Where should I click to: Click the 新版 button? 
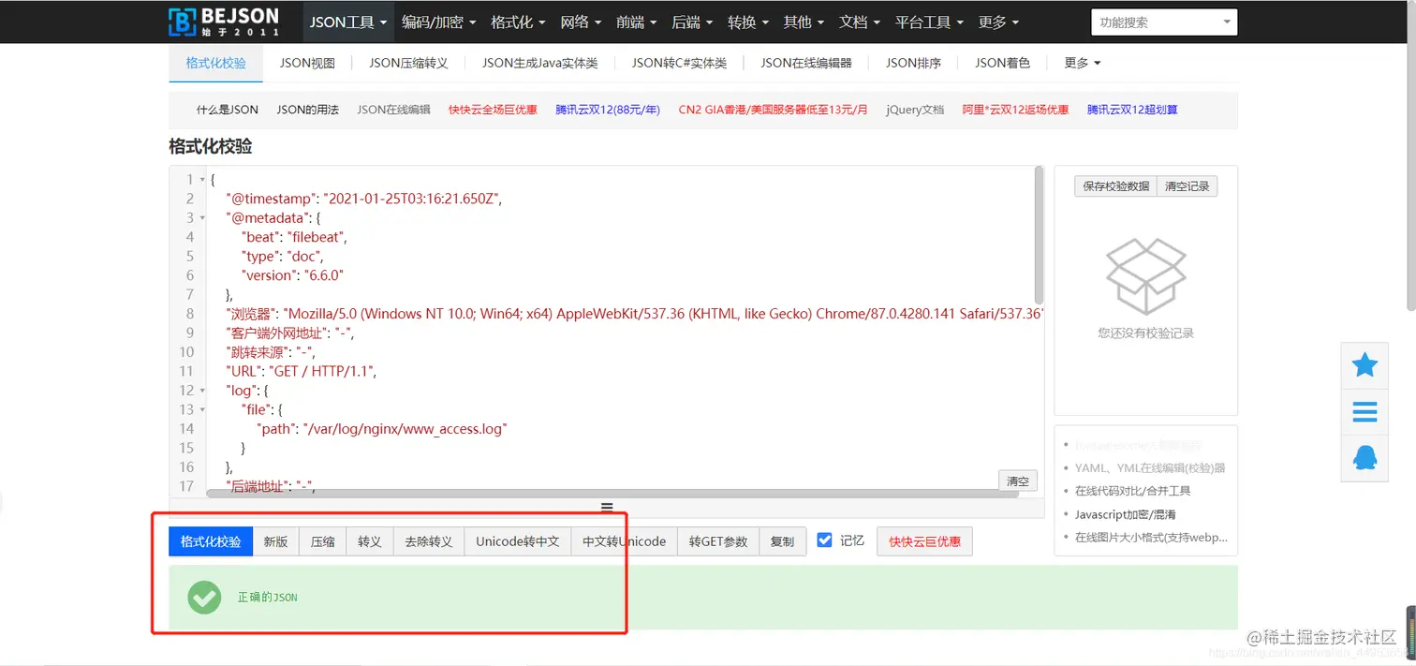click(x=275, y=541)
